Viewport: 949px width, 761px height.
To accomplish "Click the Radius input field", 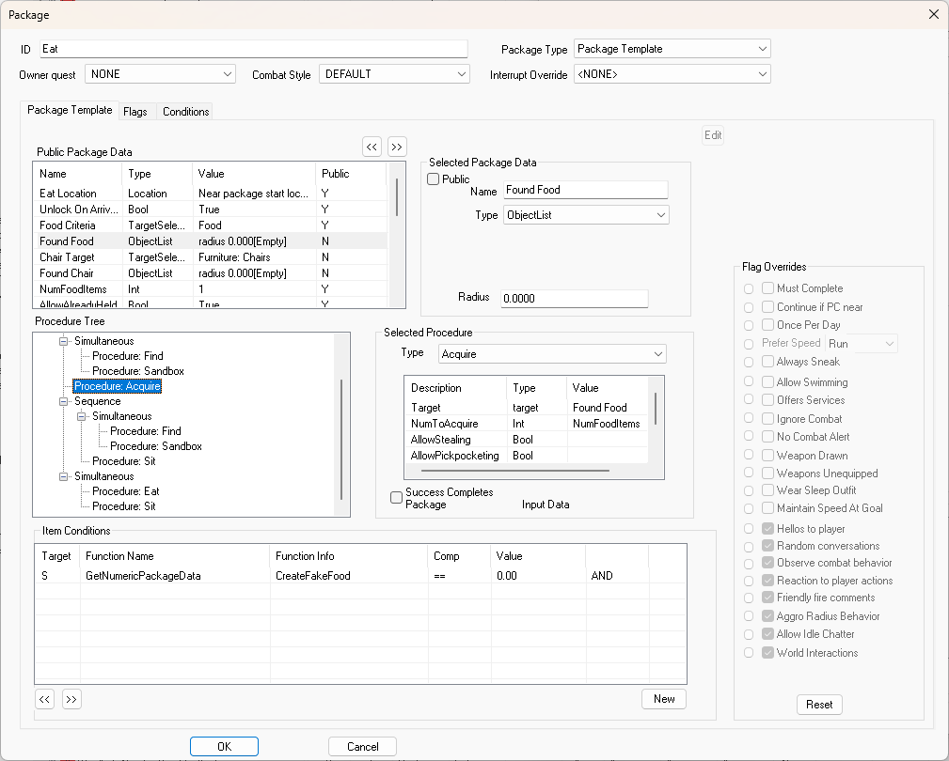I will click(x=575, y=298).
